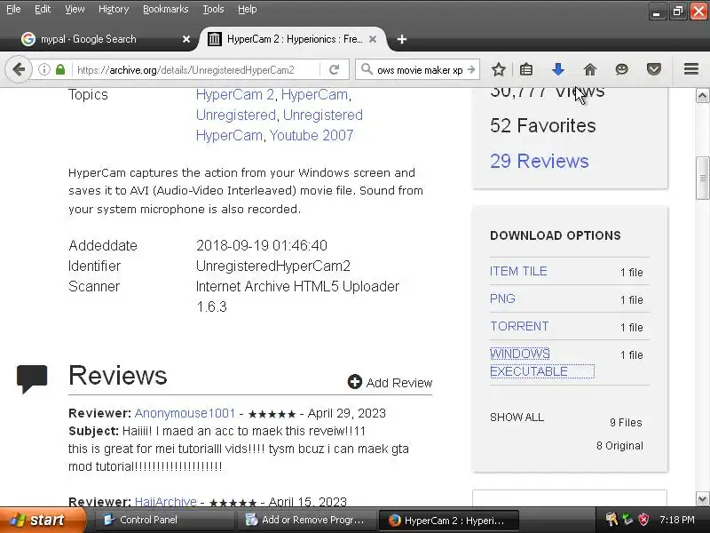This screenshot has width=710, height=533.
Task: Click the 7:18 PM taskbar clock
Action: [x=677, y=520]
